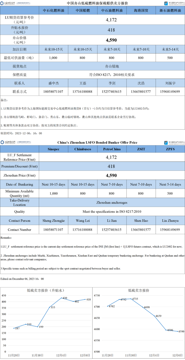Select column header ZSIT

(141, 149)
